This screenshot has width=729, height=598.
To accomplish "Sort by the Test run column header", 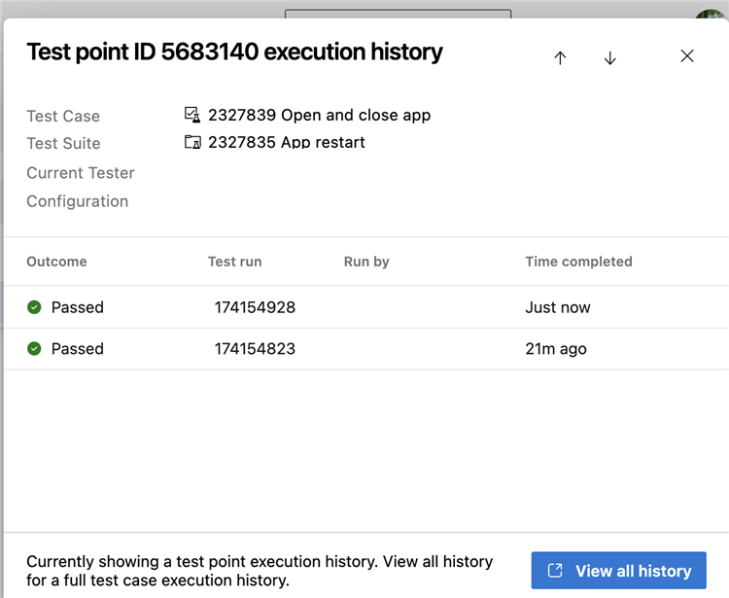I will tap(235, 262).
